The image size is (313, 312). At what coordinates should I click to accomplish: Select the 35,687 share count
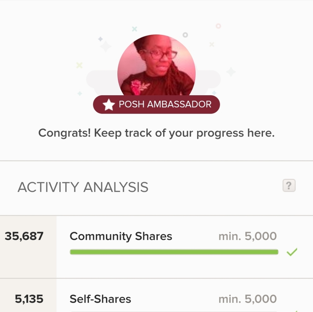(24, 236)
